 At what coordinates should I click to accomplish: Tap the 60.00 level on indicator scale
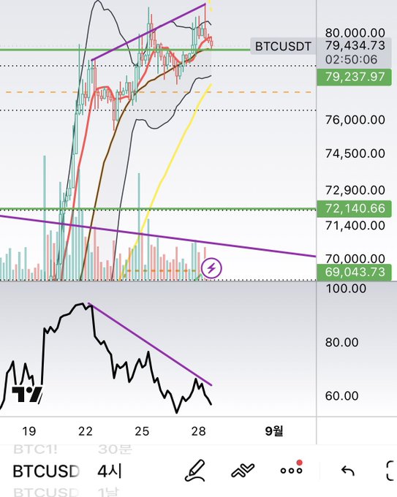pyautogui.click(x=342, y=396)
